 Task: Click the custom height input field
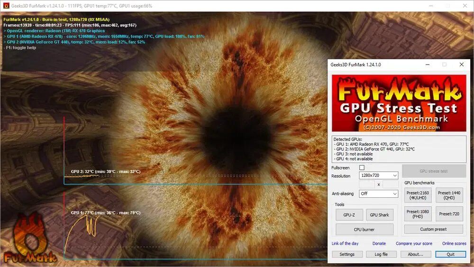point(390,184)
